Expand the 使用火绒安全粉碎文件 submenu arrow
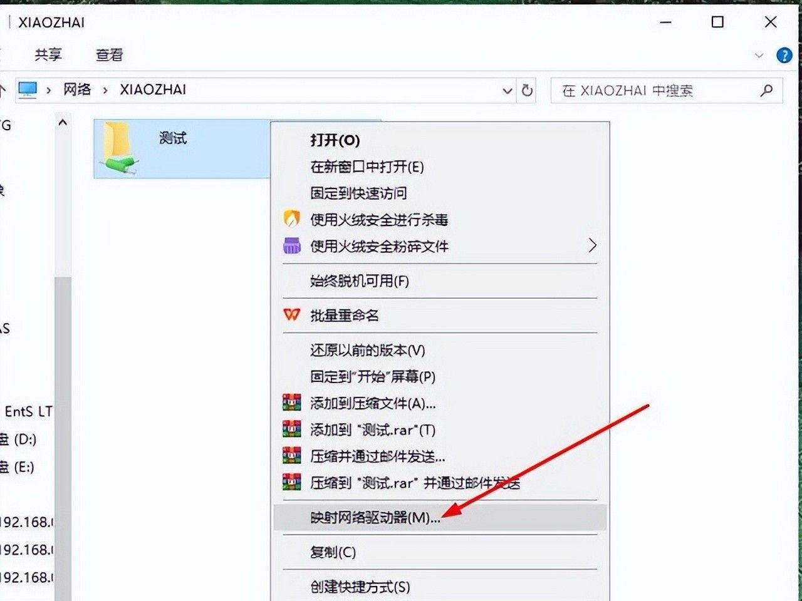This screenshot has height=601, width=802. pyautogui.click(x=592, y=245)
